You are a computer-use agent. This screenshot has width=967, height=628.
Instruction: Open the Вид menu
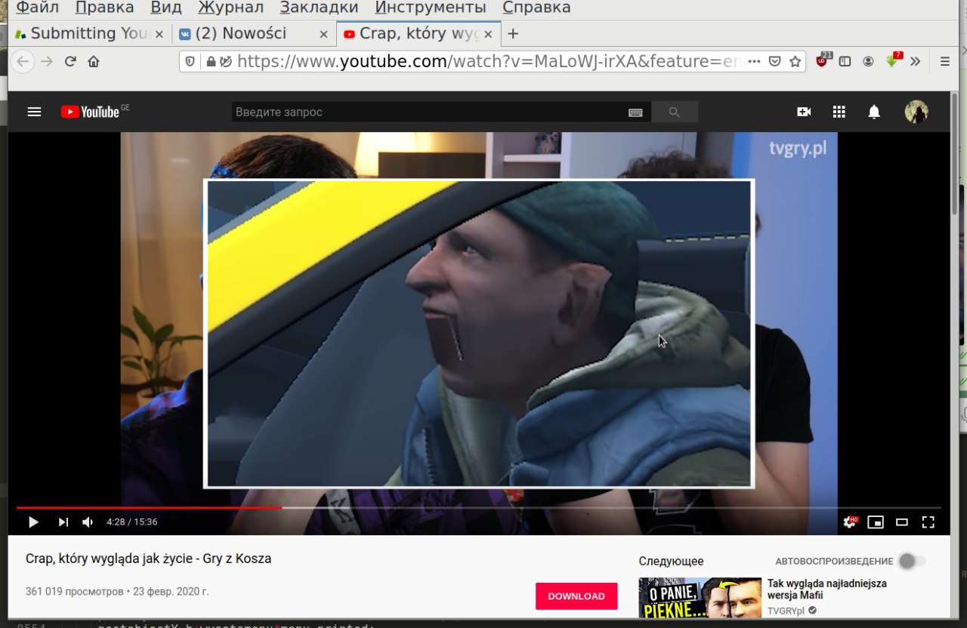pos(166,8)
